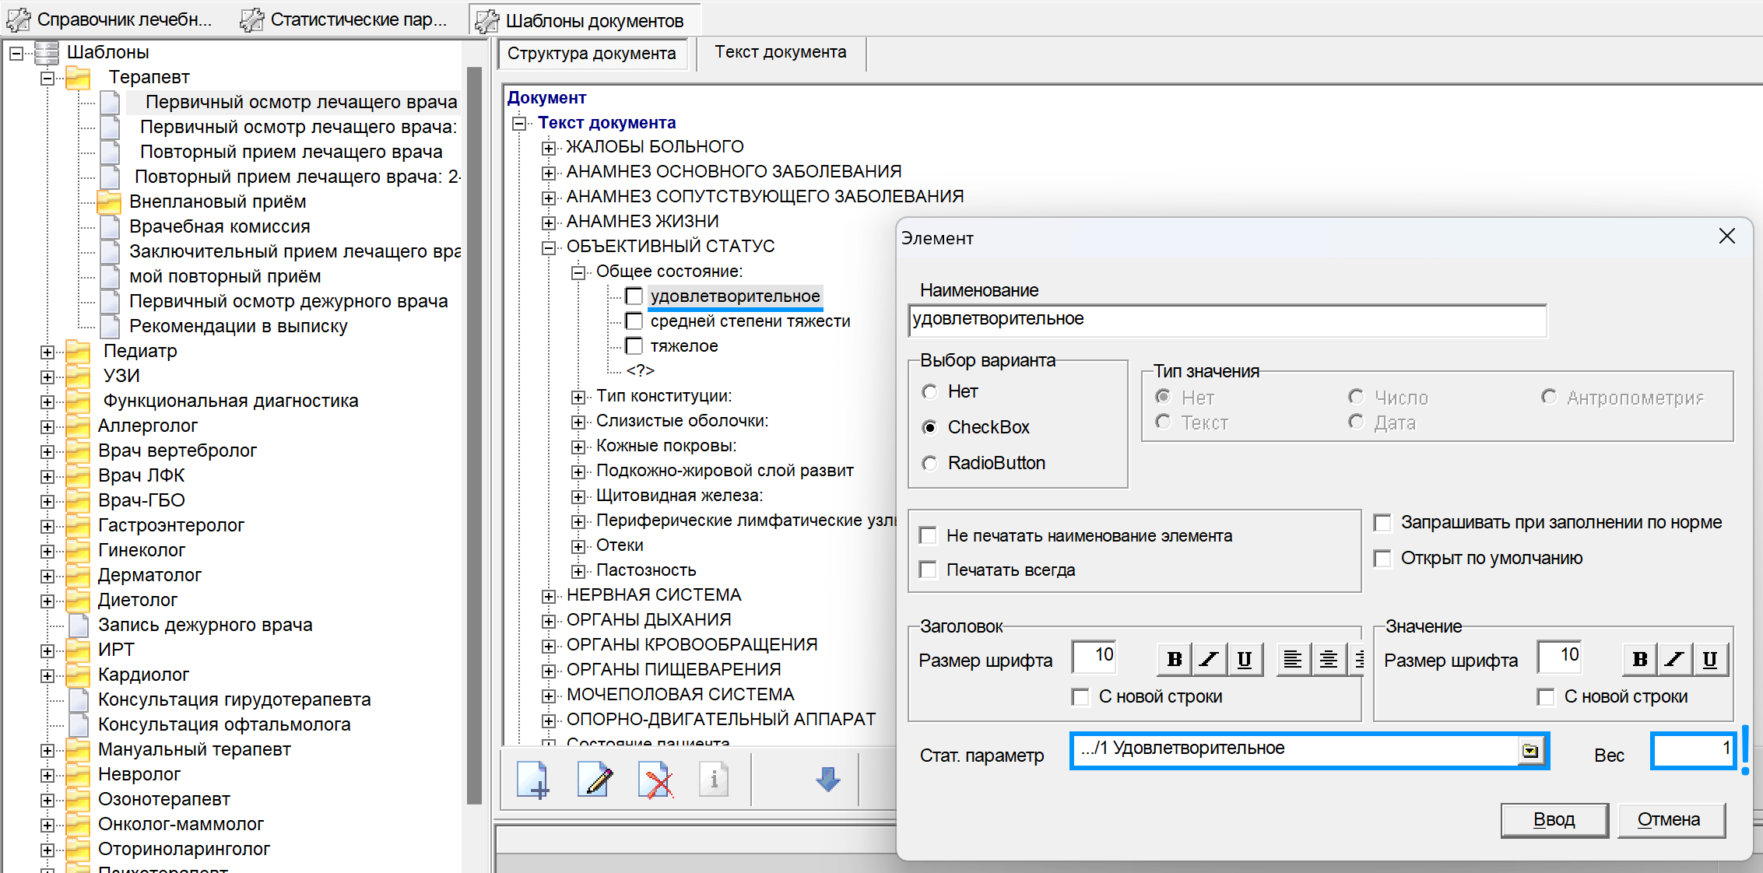Click the Наименование text field
The height and width of the screenshot is (873, 1763).
coord(1226,321)
